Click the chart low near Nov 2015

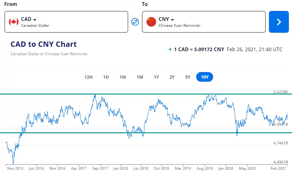point(13,163)
